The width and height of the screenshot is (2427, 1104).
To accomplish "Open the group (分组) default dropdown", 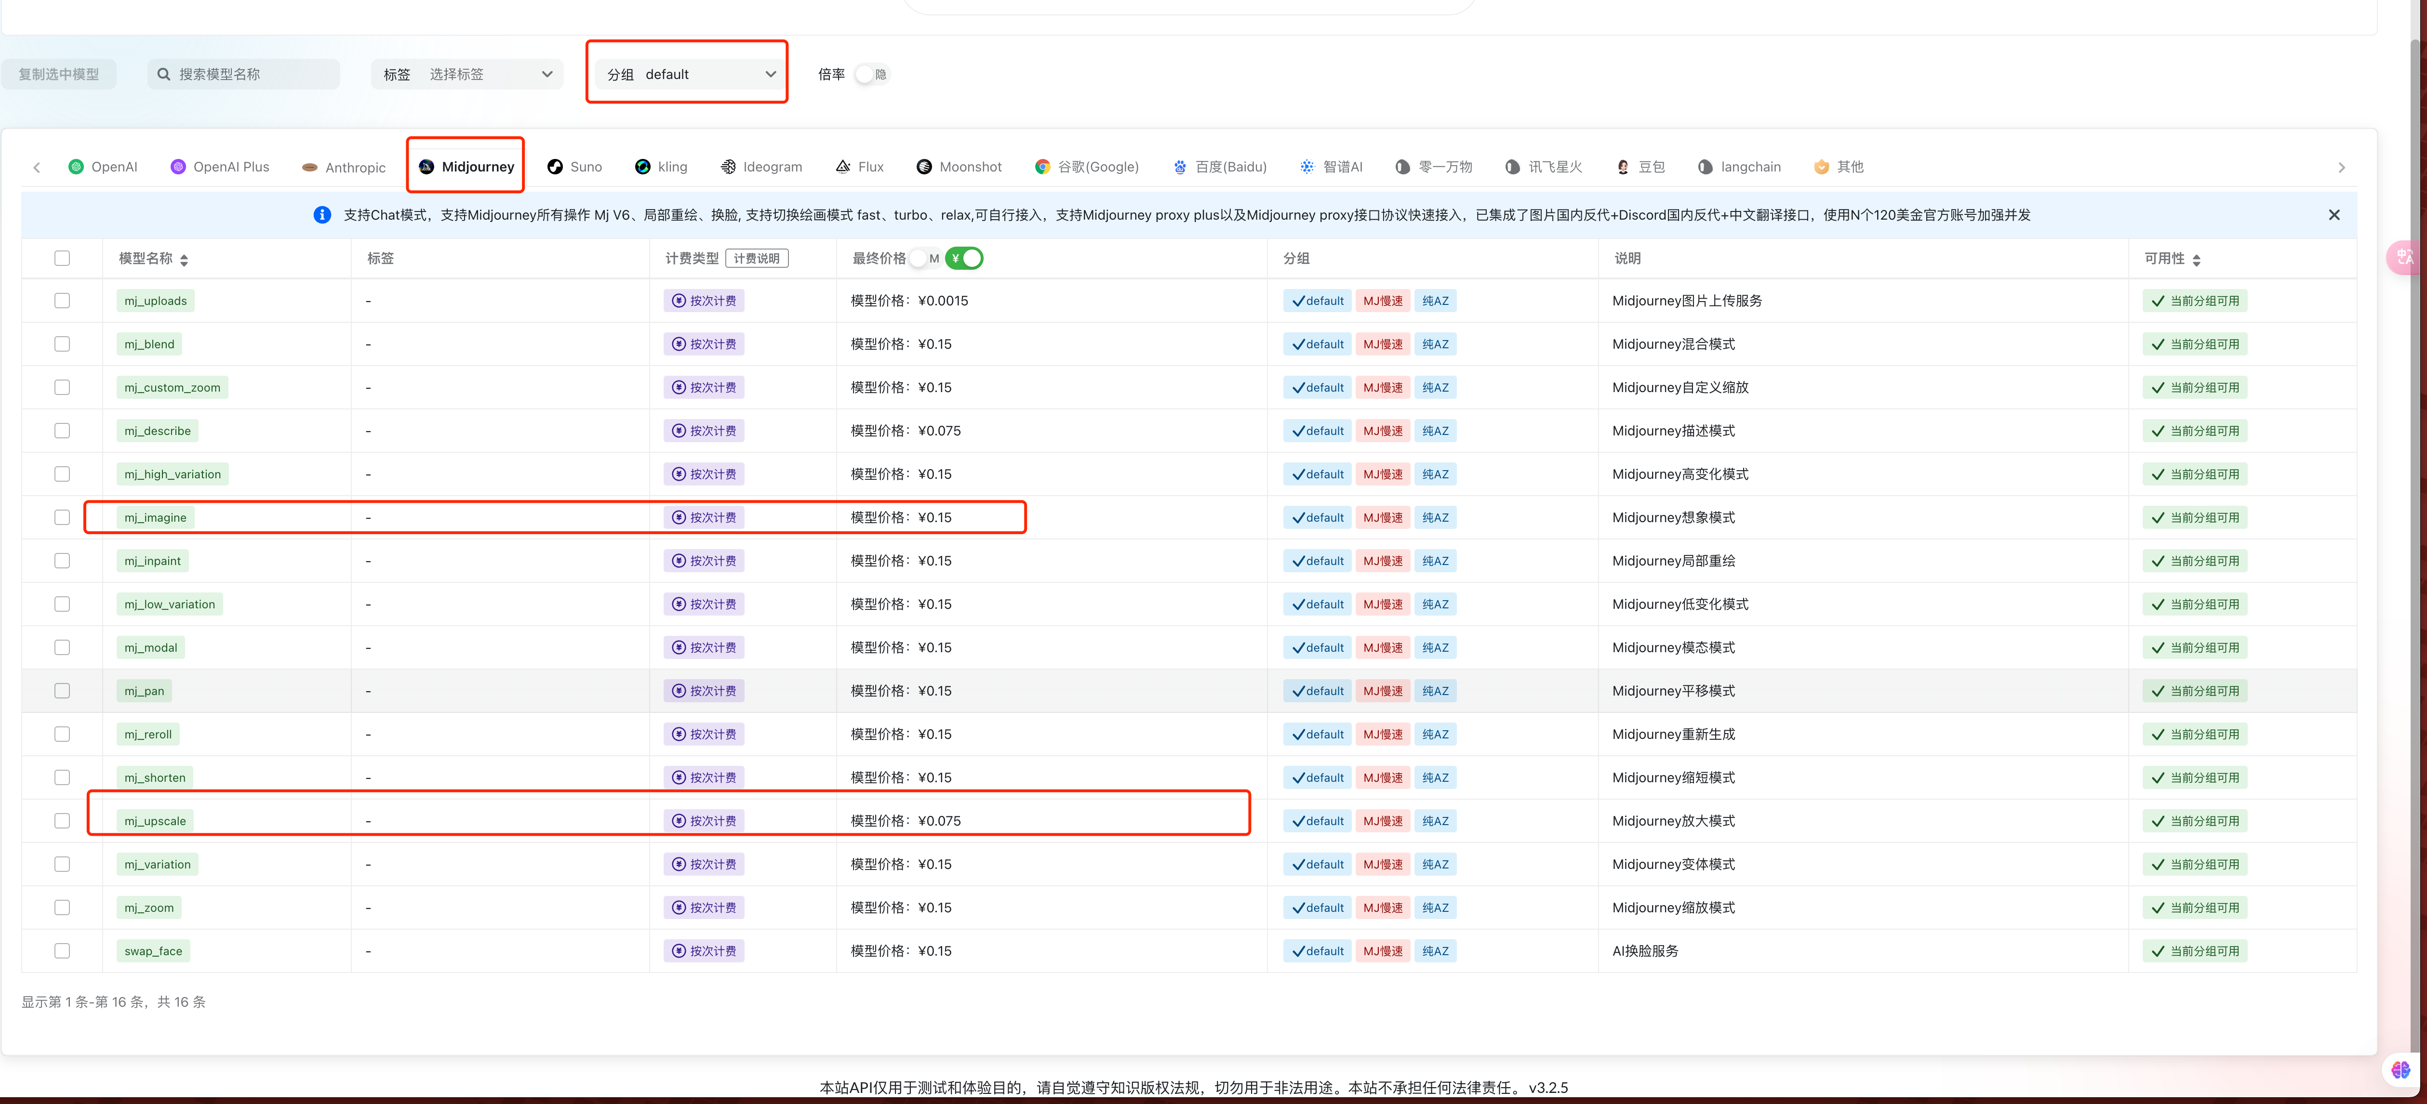I will click(691, 74).
